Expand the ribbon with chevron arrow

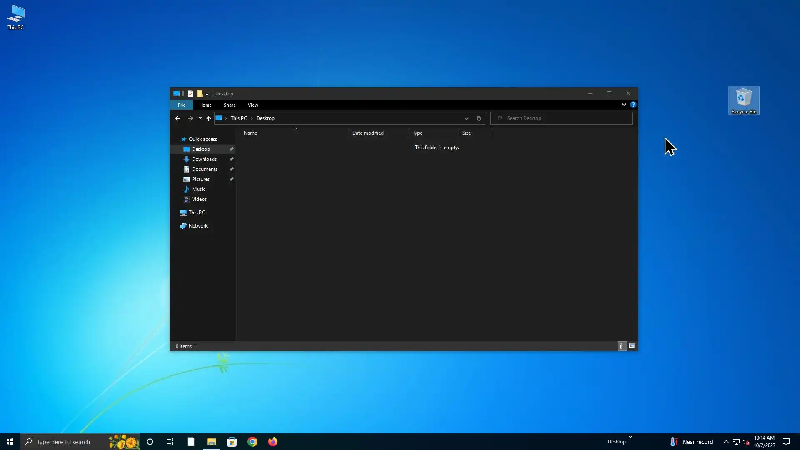[624, 105]
